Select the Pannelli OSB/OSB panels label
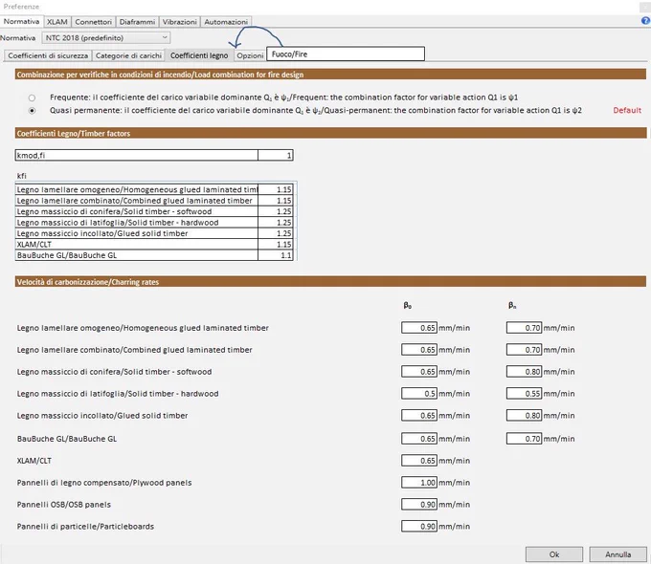 64,505
